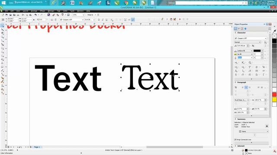Click the Export icon in toolbar
The image size is (277, 155).
coord(58,15)
